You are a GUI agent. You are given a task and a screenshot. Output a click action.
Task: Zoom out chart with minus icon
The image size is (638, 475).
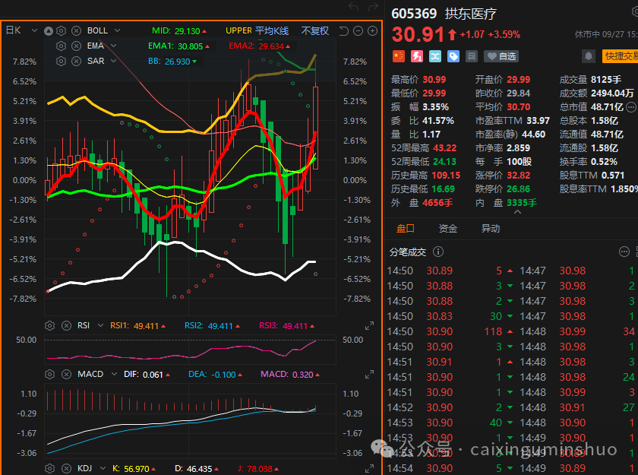tap(358, 31)
